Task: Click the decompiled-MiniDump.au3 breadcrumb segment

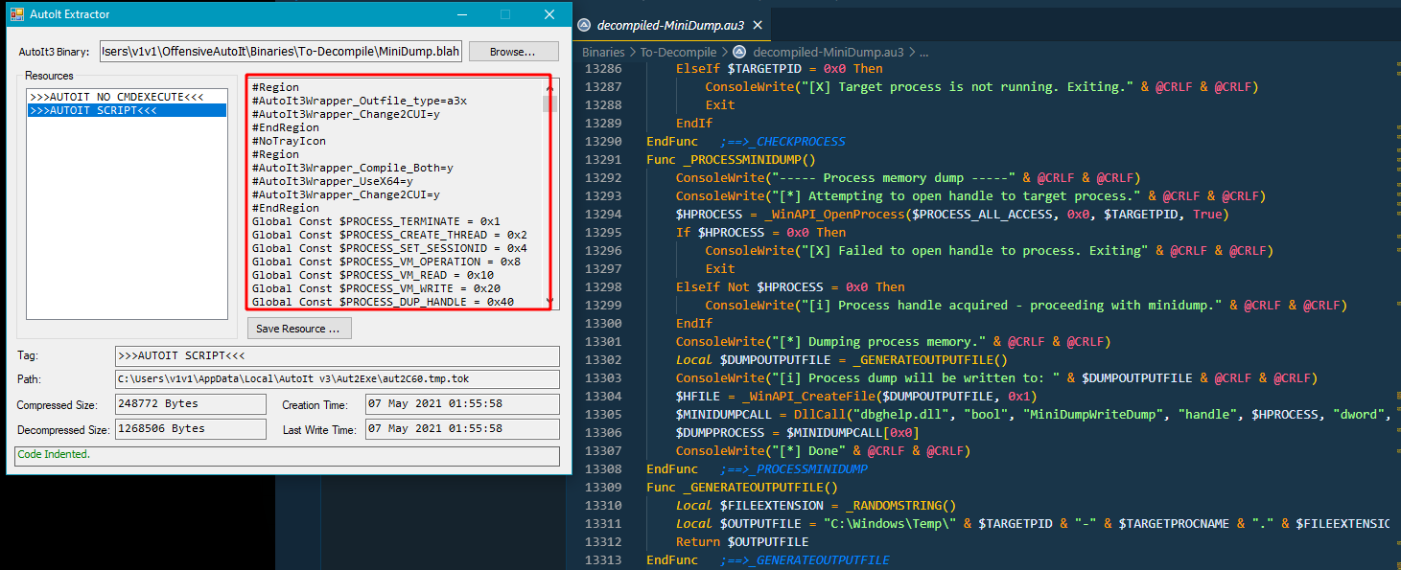Action: (x=829, y=52)
